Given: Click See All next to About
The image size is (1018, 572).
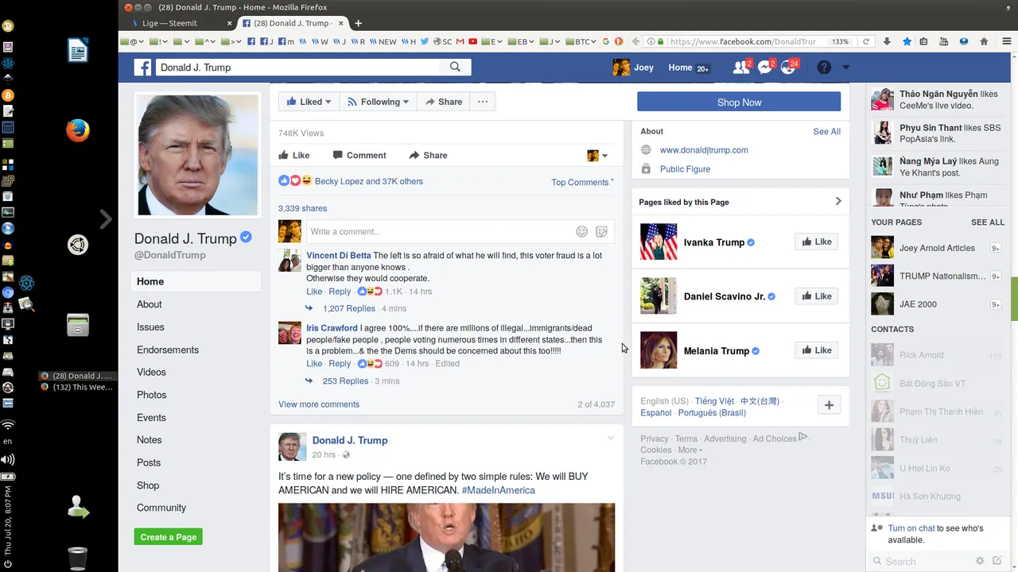Looking at the screenshot, I should point(826,132).
